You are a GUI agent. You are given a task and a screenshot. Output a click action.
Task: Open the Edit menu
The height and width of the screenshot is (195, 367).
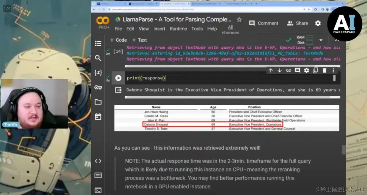coord(130,29)
